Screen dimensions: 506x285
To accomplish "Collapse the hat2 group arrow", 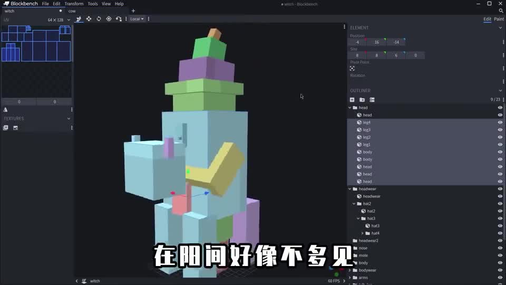I will pyautogui.click(x=354, y=204).
